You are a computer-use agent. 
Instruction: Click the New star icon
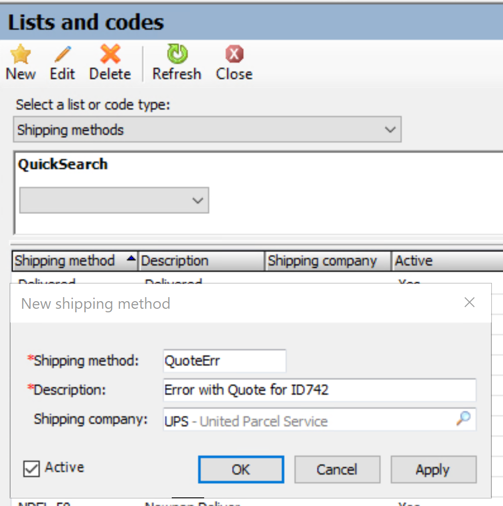point(20,54)
